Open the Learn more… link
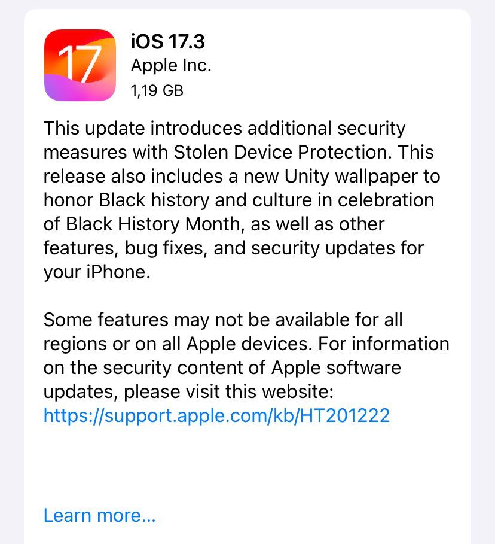Image resolution: width=495 pixels, height=544 pixels. click(99, 515)
